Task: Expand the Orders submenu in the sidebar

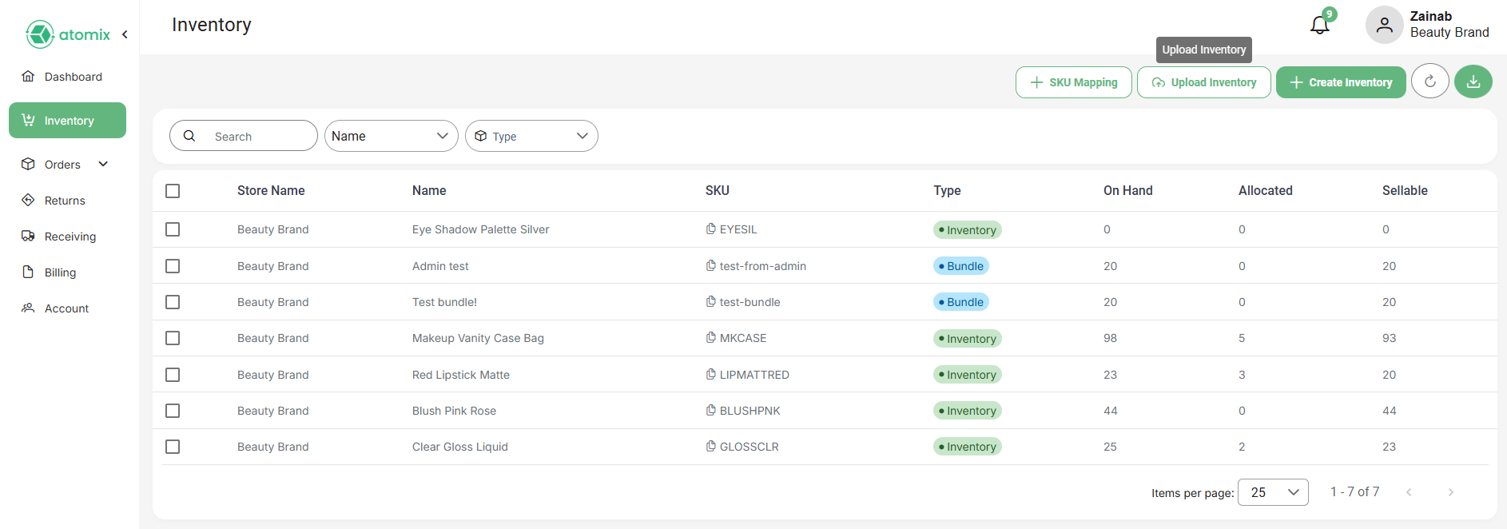Action: (x=103, y=164)
